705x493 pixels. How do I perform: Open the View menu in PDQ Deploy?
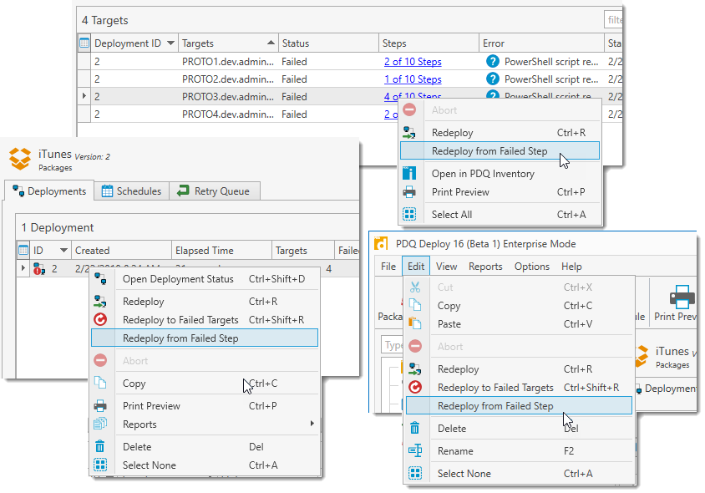click(446, 267)
